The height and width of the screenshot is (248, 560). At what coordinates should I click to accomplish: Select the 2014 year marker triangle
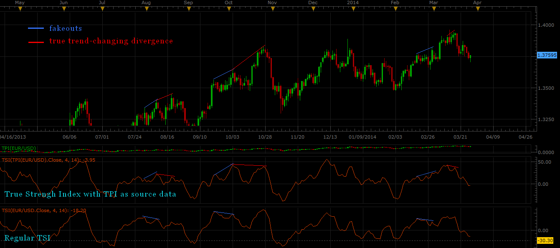(x=353, y=8)
